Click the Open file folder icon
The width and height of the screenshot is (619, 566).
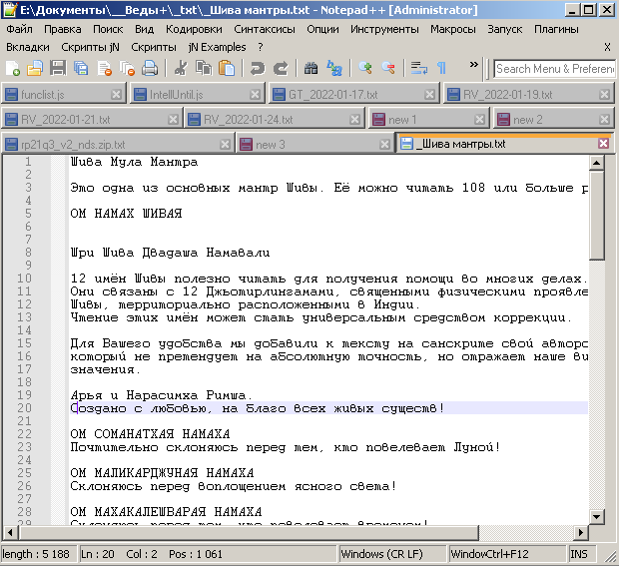pyautogui.click(x=35, y=68)
